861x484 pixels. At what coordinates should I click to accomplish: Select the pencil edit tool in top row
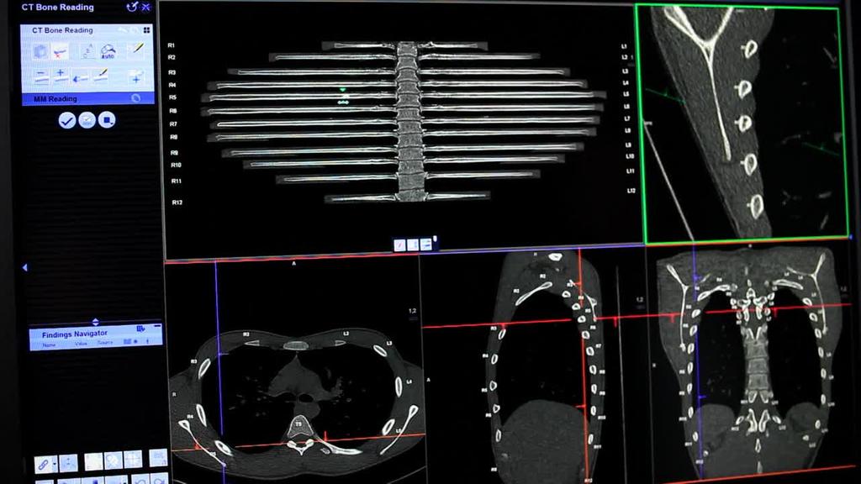135,50
